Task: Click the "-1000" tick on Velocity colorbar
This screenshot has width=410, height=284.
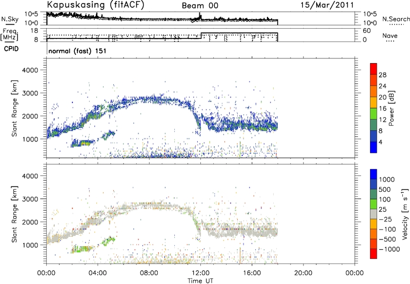Action: pyautogui.click(x=389, y=249)
